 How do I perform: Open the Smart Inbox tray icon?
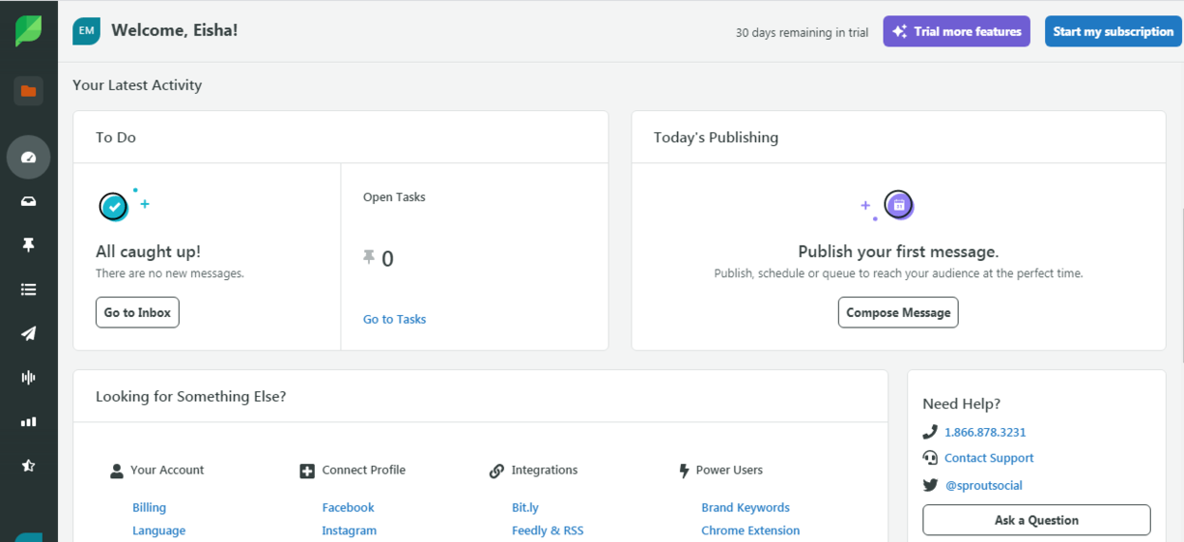pos(28,202)
